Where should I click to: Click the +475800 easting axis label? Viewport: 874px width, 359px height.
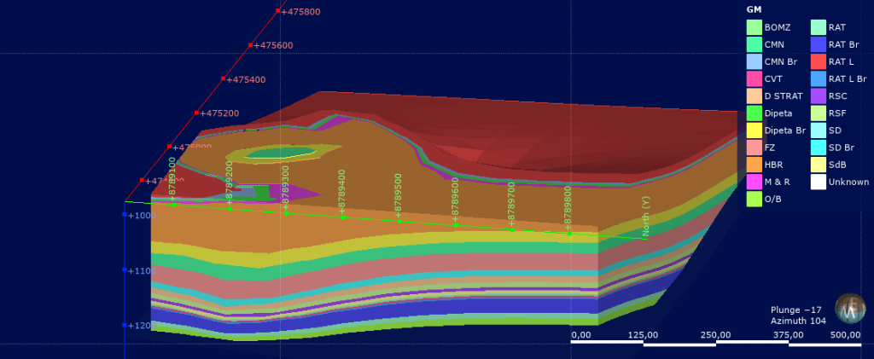tap(300, 12)
